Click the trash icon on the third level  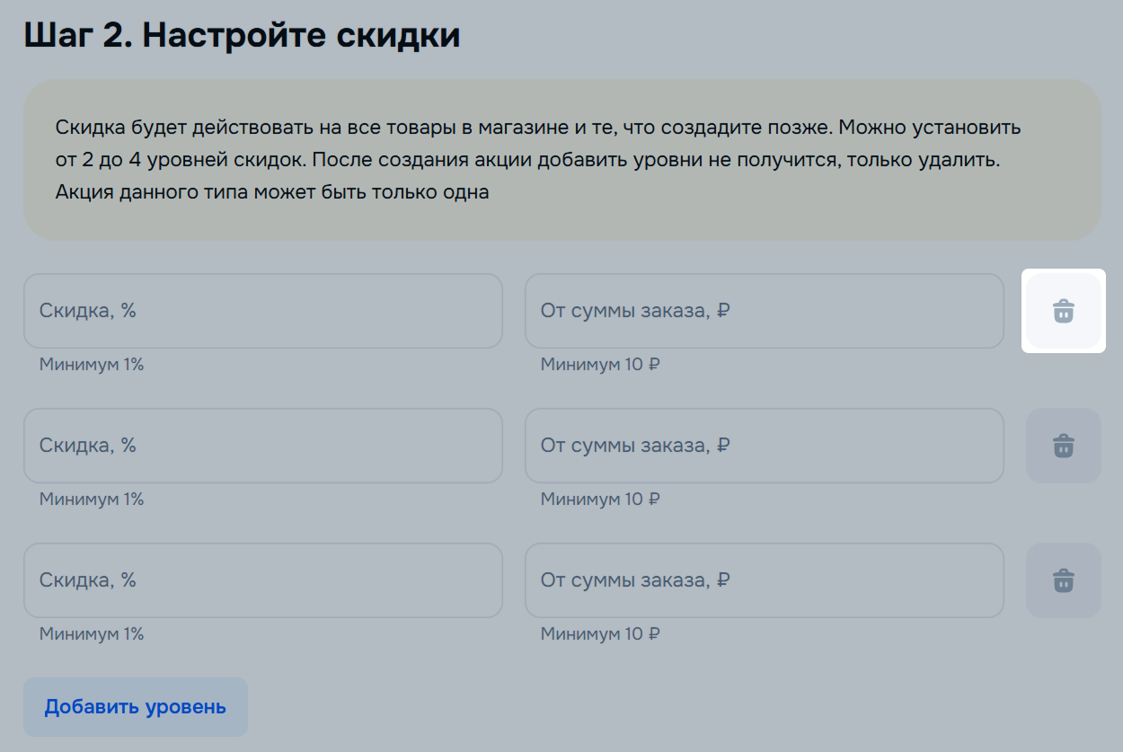click(1063, 580)
